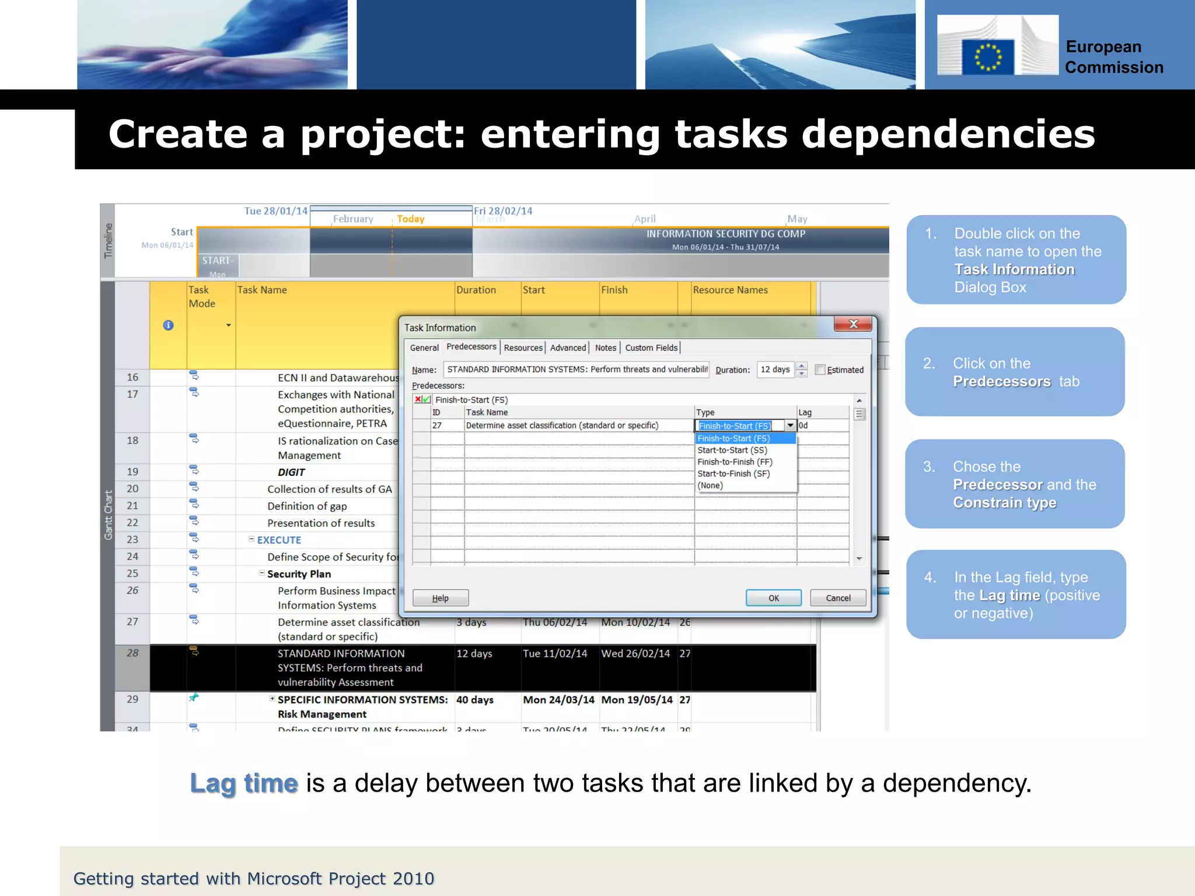Click the 40 days duration in row 29
Screen dimensions: 1195x896
pos(475,699)
